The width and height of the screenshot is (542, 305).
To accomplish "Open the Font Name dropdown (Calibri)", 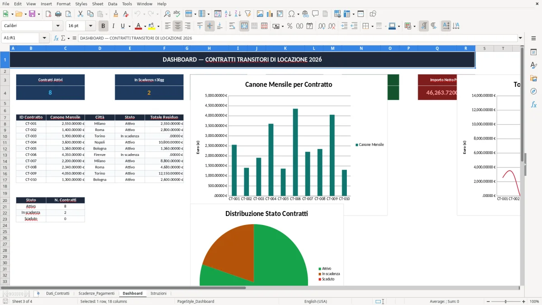I will (58, 26).
